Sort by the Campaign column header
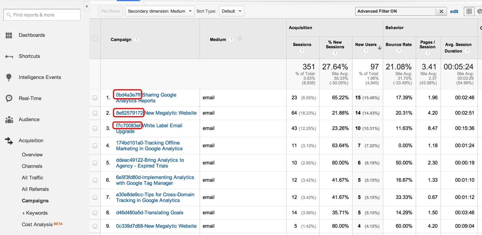 coord(121,39)
